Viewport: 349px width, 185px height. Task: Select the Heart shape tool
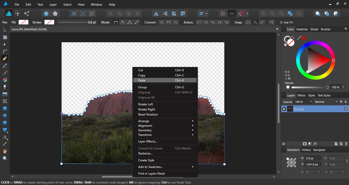(x=5, y=130)
